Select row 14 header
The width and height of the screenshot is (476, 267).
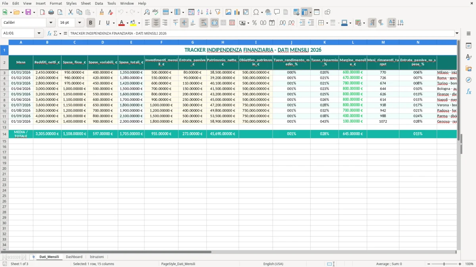point(4,134)
